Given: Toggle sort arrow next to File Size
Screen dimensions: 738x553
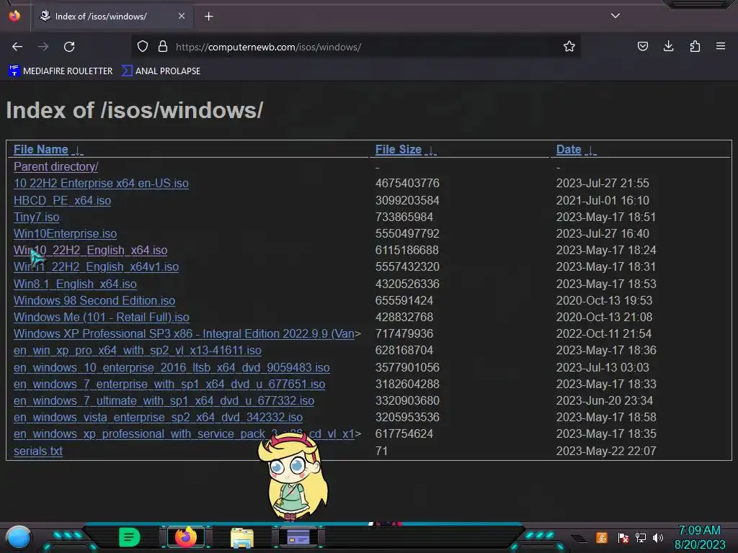Looking at the screenshot, I should click(431, 150).
